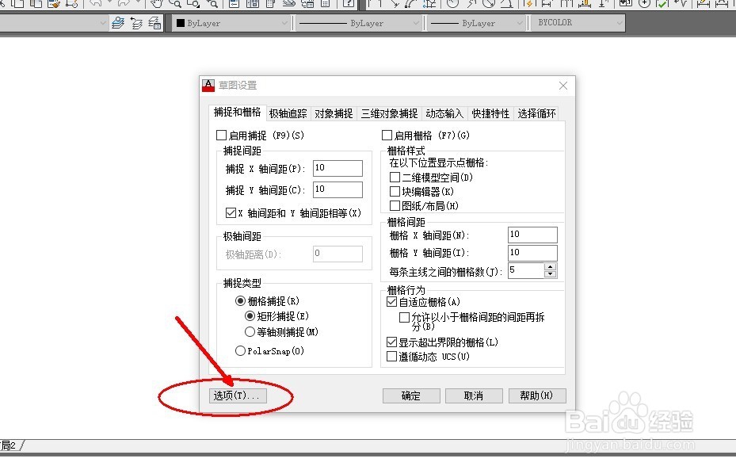Open the color ByLayer dropdown
Screen dimensions: 736x470
[x=285, y=23]
